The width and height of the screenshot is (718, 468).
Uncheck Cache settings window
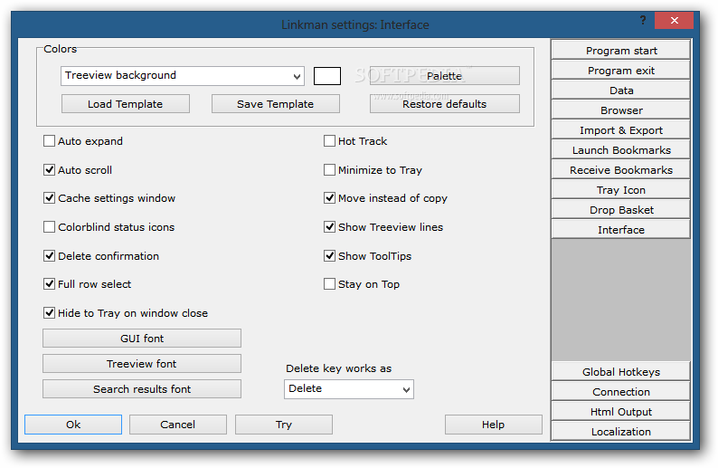pos(49,198)
